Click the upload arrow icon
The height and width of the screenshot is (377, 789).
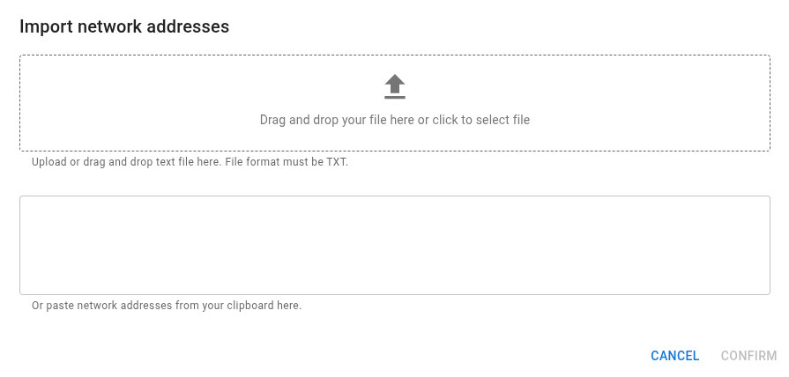pyautogui.click(x=395, y=86)
